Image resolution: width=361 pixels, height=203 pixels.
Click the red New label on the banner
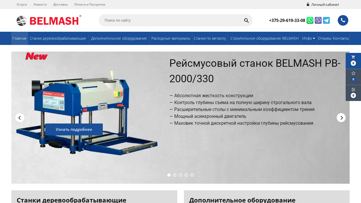[36, 56]
